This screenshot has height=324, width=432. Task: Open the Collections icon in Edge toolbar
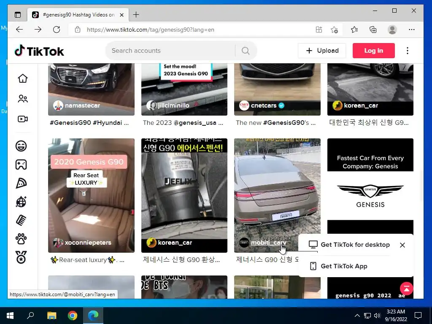point(373,30)
